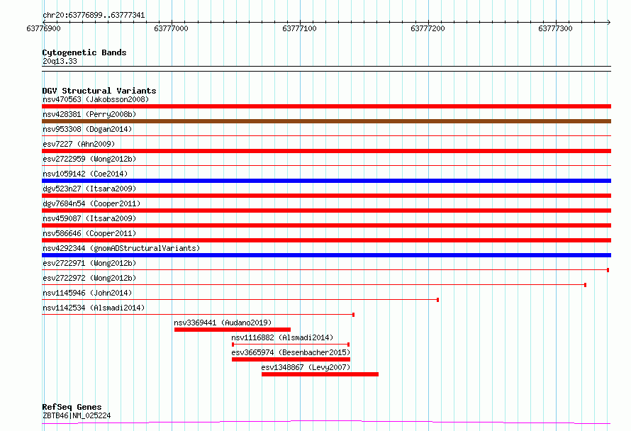The height and width of the screenshot is (431, 631).
Task: Click the dgv523n27 (Itsara2009) label
Action: [89, 189]
